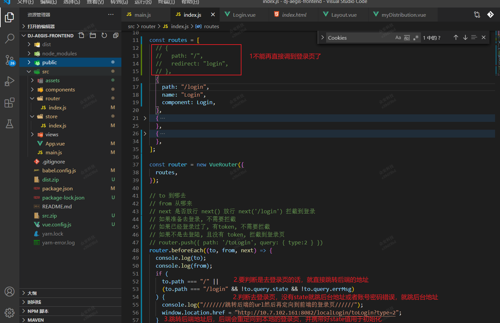500x323 pixels.
Task: Click the editor overview ruler scrollbar
Action: [x=497, y=177]
